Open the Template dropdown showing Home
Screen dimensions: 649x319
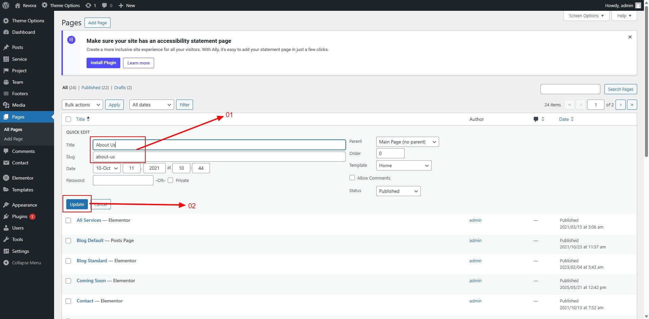(404, 165)
